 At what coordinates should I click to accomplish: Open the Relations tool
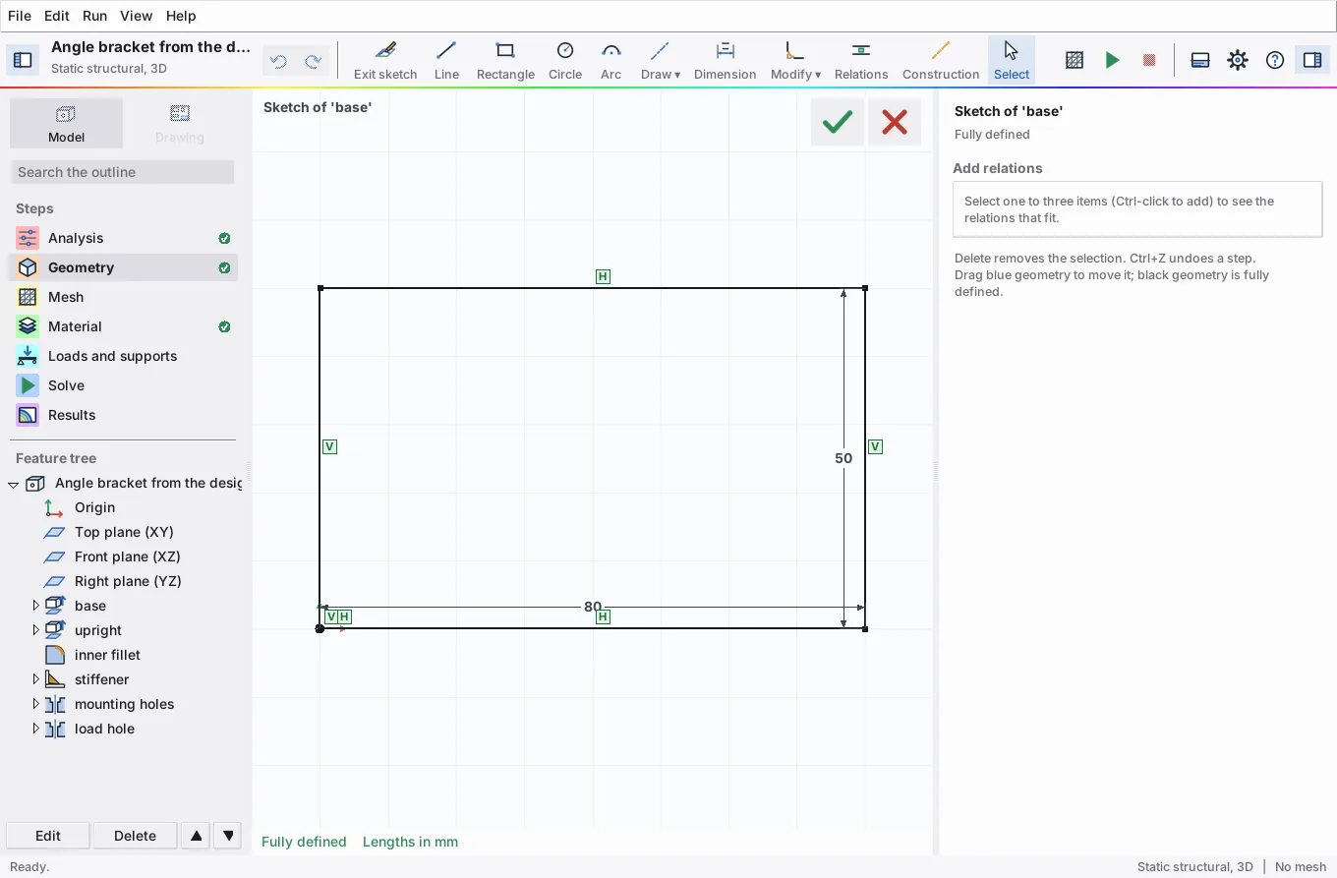(x=861, y=60)
